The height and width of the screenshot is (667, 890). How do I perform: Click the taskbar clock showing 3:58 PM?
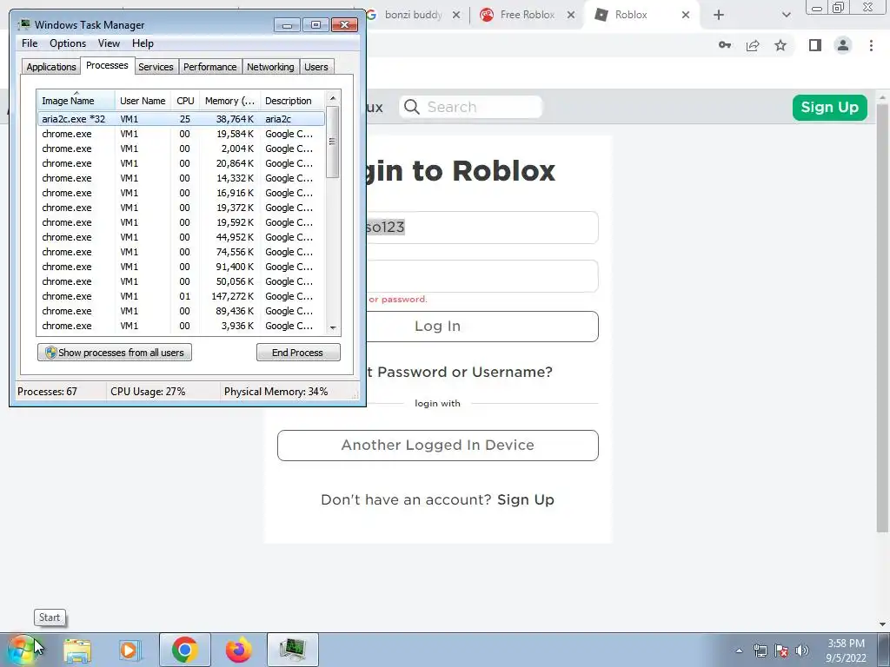[x=846, y=650]
